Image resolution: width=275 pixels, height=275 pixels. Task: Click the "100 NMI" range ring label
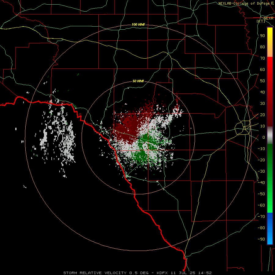pyautogui.click(x=138, y=24)
